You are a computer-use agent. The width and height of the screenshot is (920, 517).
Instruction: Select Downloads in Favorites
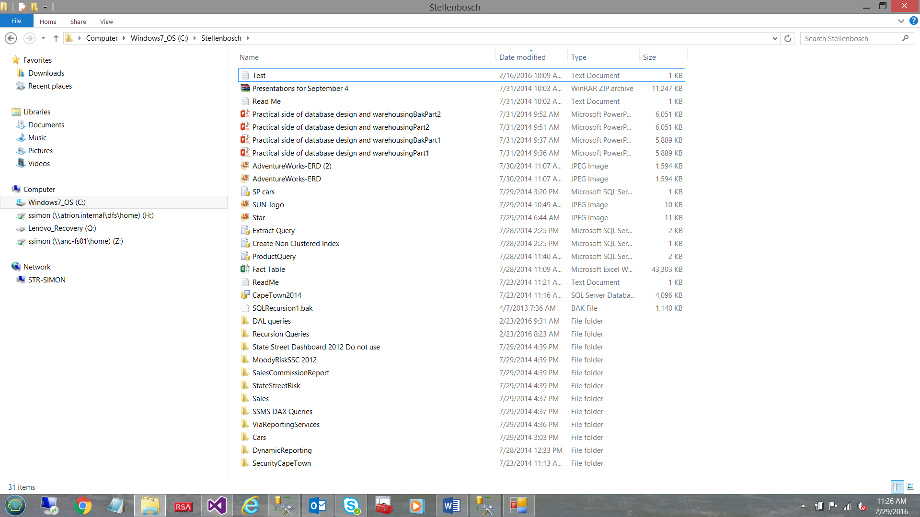click(x=46, y=73)
